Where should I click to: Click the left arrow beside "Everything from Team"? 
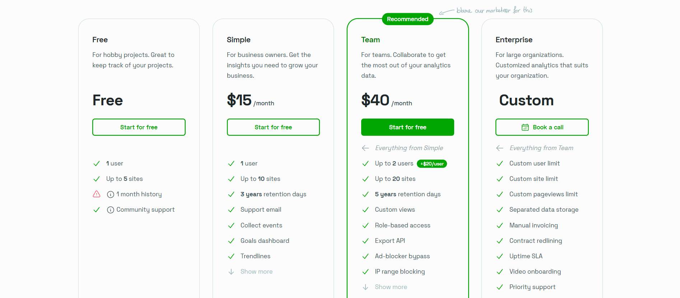coord(499,148)
